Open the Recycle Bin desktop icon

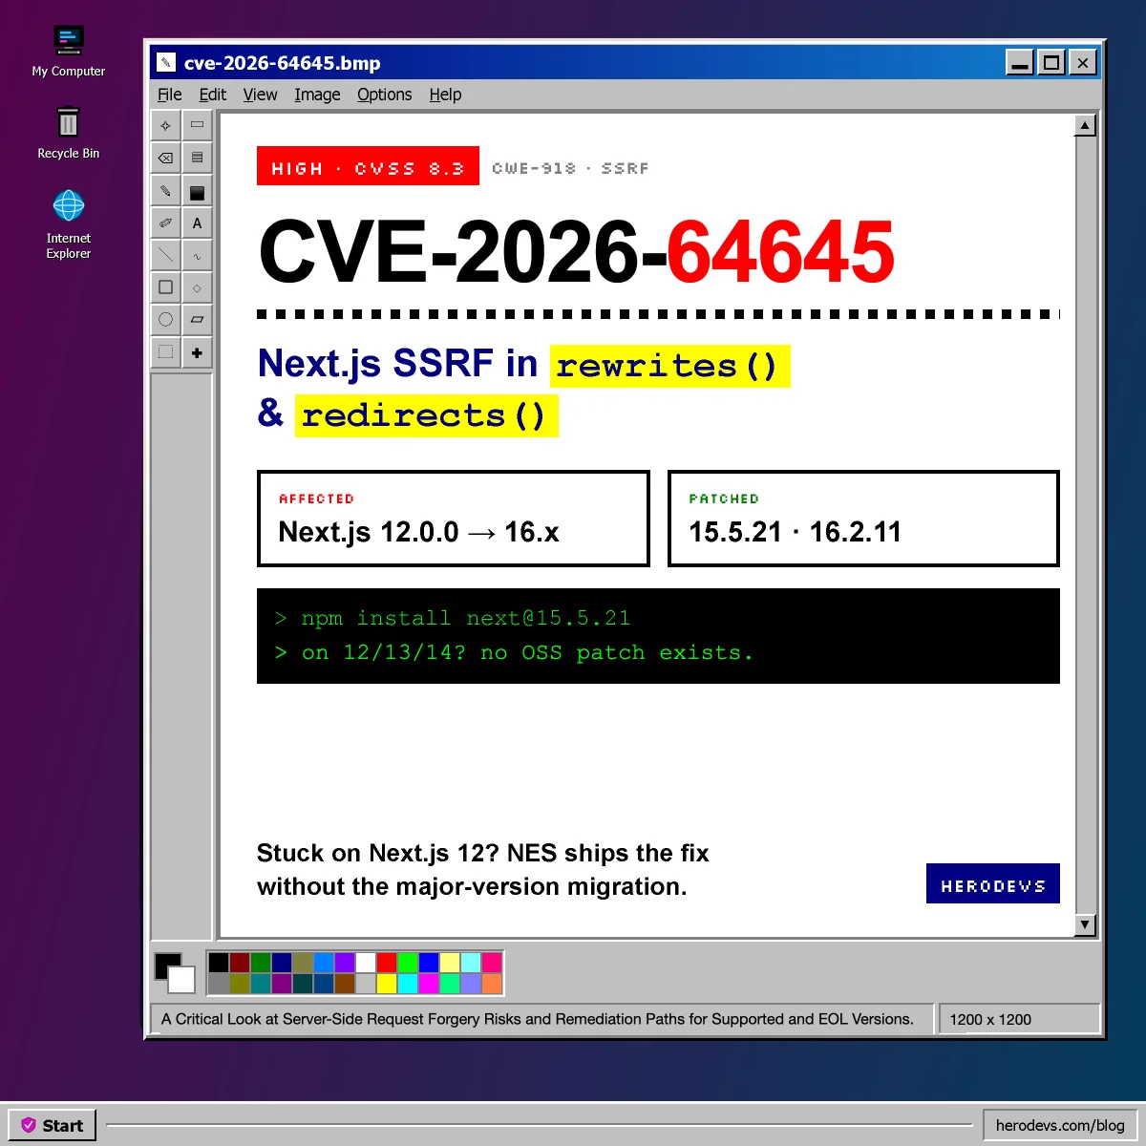[x=69, y=134]
